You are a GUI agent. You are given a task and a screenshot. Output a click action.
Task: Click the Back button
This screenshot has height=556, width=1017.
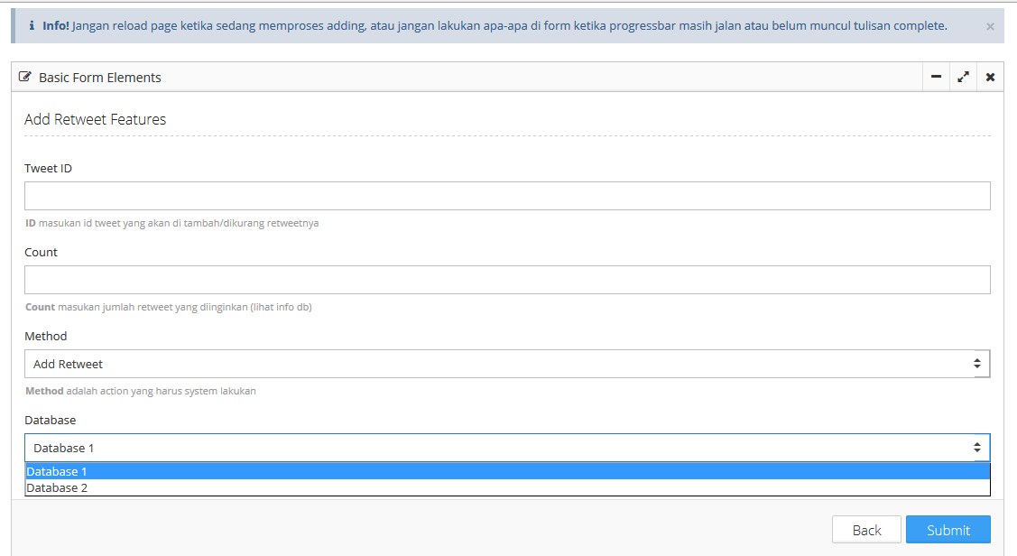tap(865, 530)
